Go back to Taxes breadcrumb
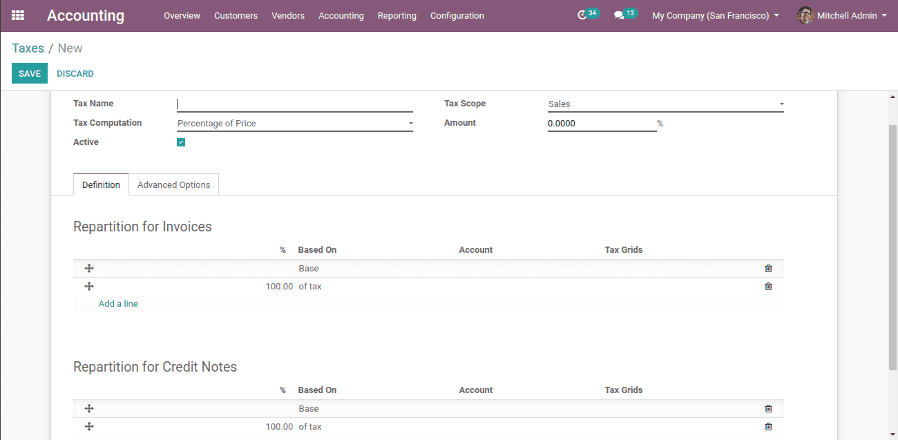The width and height of the screenshot is (898, 440). [x=28, y=48]
